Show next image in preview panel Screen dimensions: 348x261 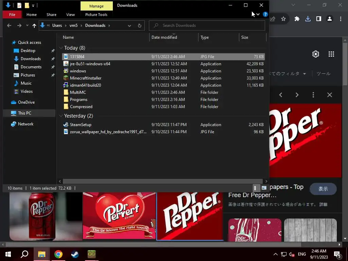pos(297,95)
